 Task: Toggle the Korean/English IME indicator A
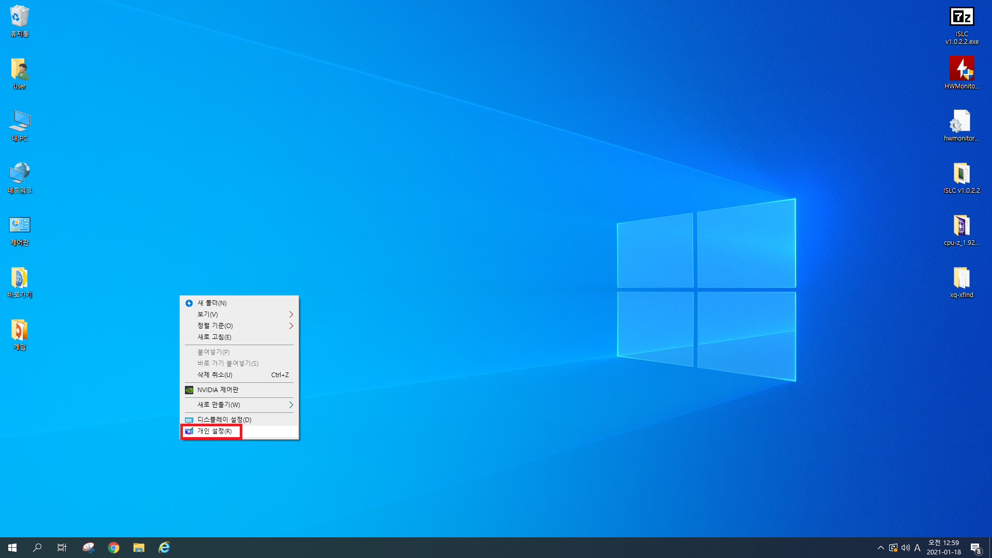[x=917, y=548]
